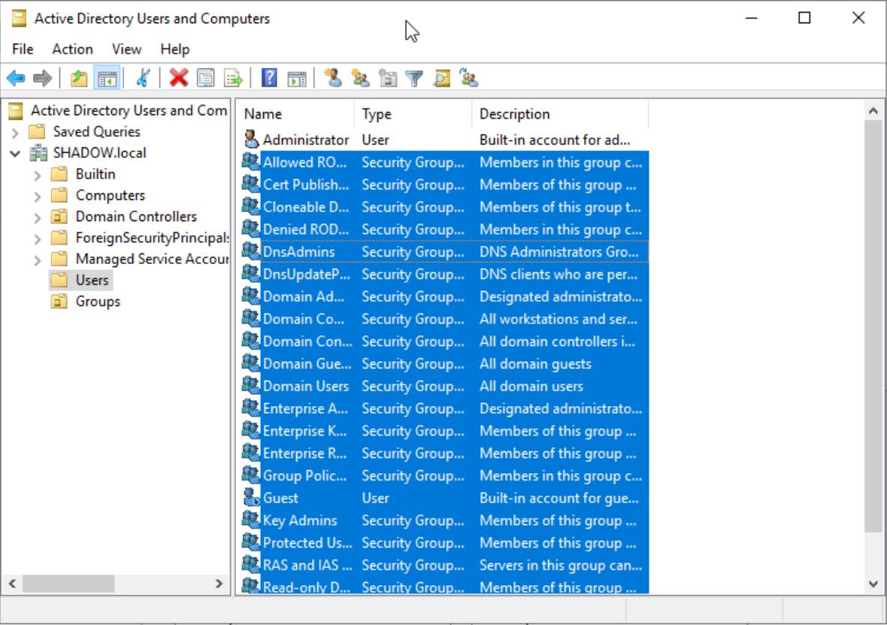Expand the Domain Controllers tree node

click(38, 217)
